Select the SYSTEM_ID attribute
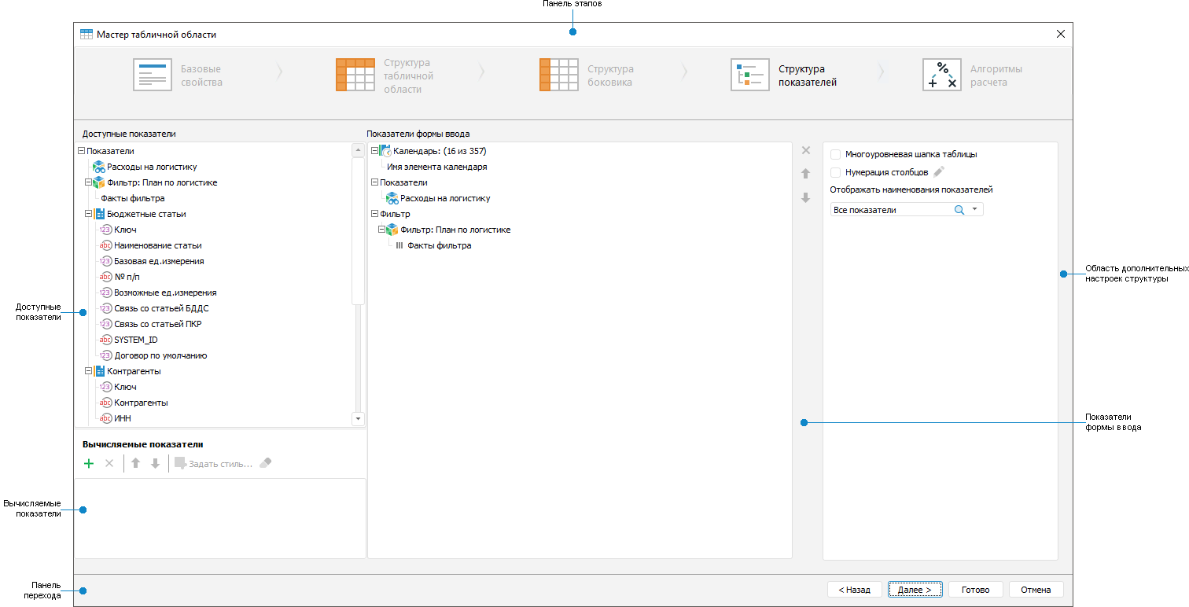This screenshot has height=607, width=1189. pyautogui.click(x=136, y=340)
